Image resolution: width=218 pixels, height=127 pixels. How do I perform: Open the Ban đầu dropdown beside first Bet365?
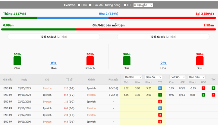154,77
